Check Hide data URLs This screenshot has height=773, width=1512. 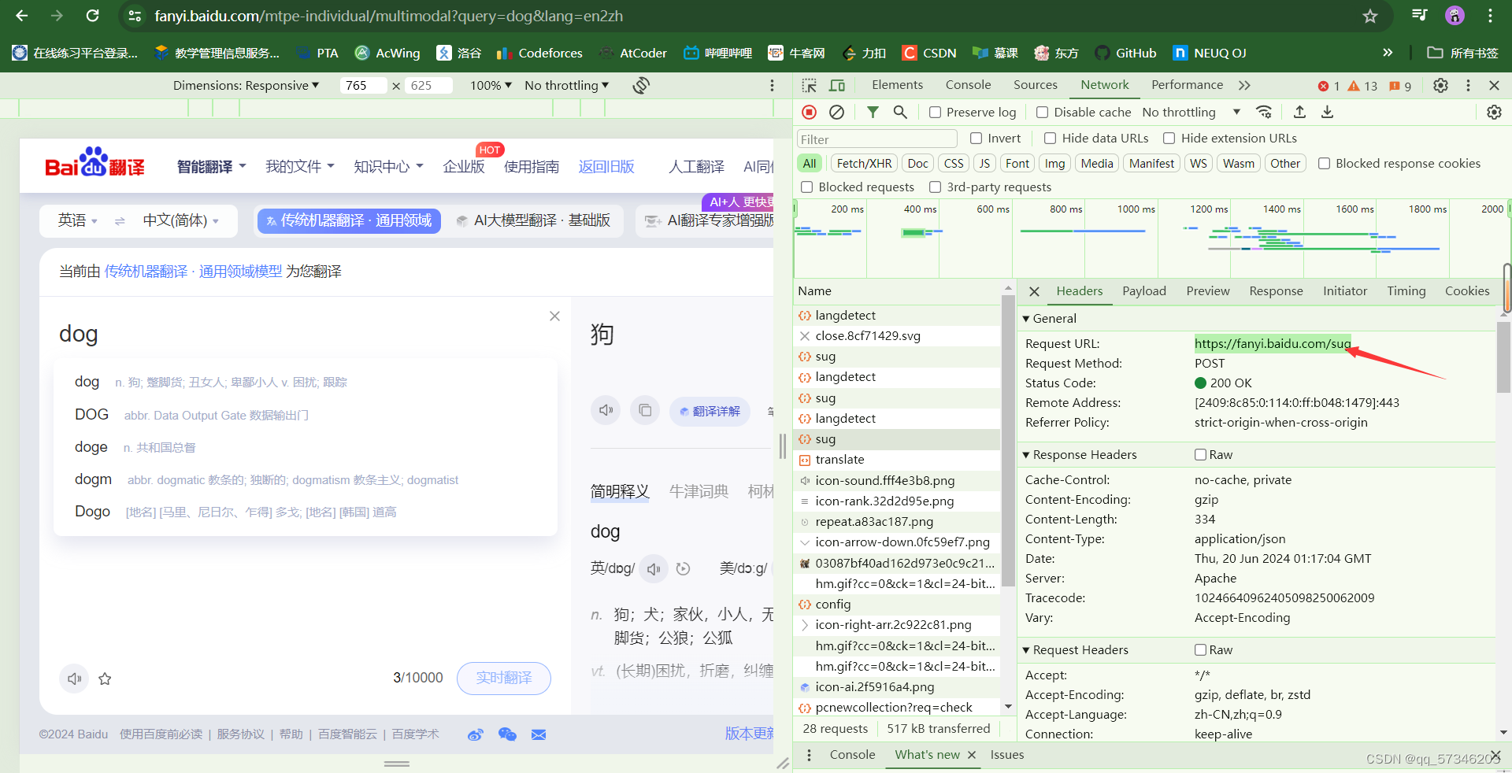[x=1050, y=139]
